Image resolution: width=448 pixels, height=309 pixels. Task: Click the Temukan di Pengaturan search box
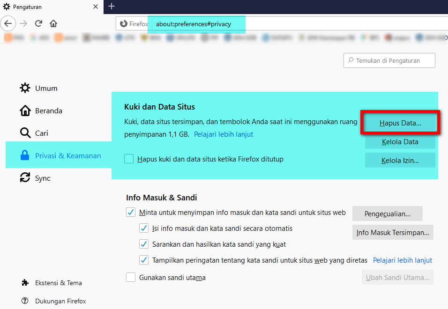389,60
